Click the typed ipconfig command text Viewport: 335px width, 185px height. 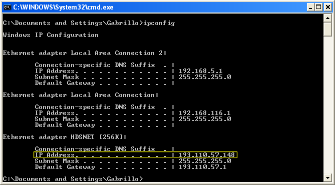[x=159, y=23]
